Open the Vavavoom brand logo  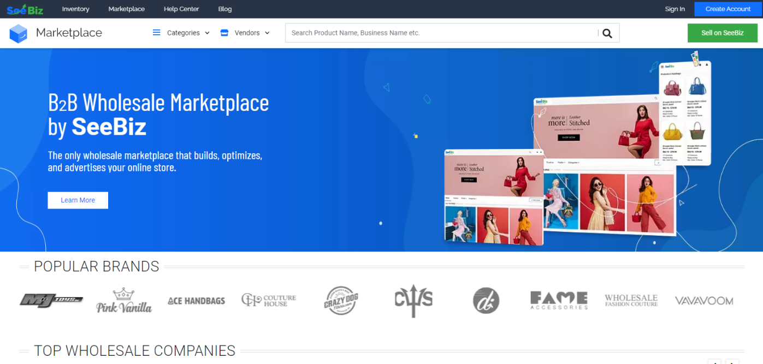coord(704,301)
